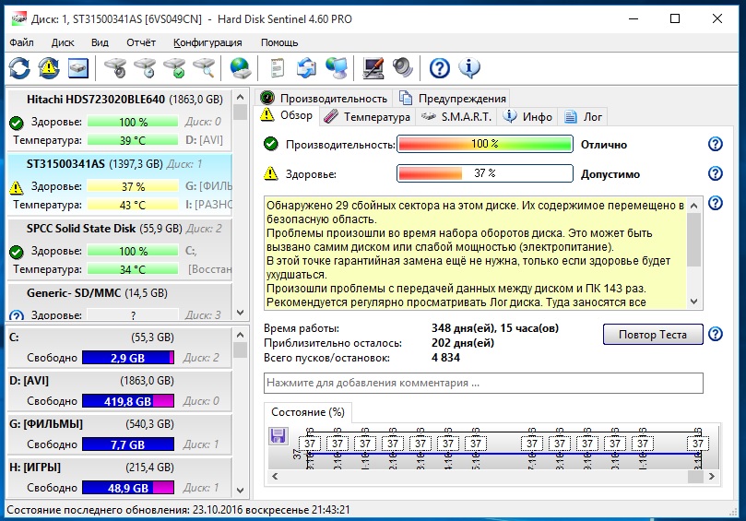Select the Обзор tab
This screenshot has width=746, height=521.
287,115
